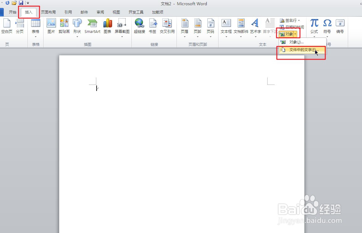Open the Symbol (符号) menu
Screen dimensions: 362x233
(327, 28)
